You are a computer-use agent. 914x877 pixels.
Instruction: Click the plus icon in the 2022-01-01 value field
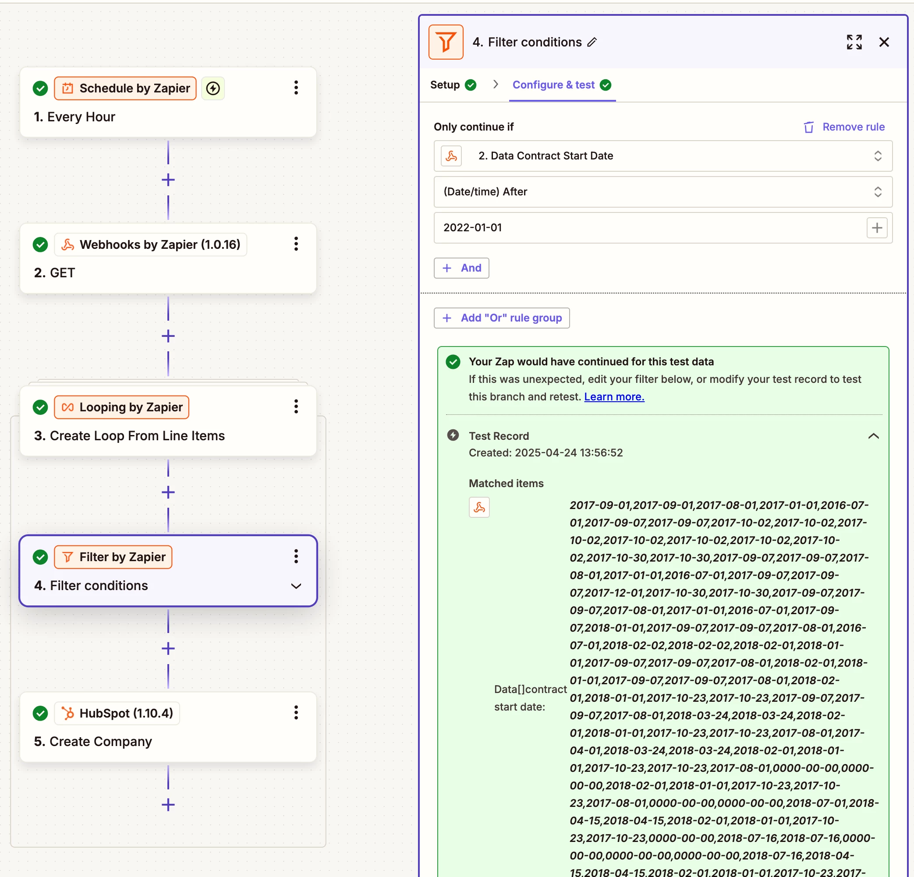[877, 227]
